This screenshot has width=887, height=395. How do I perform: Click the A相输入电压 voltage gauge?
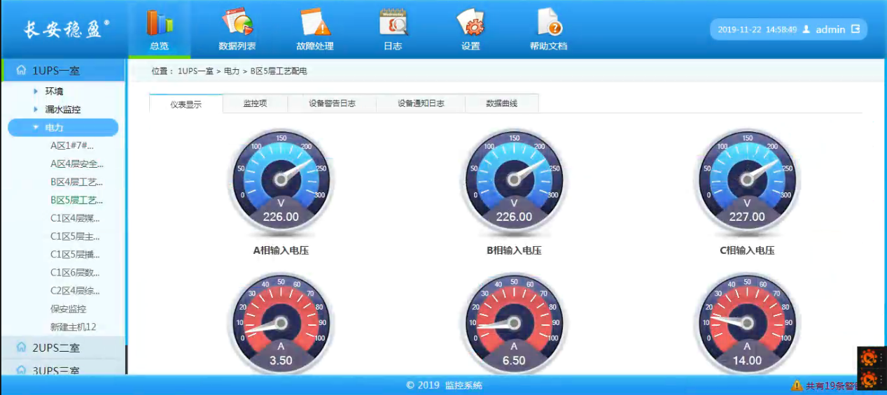click(281, 180)
